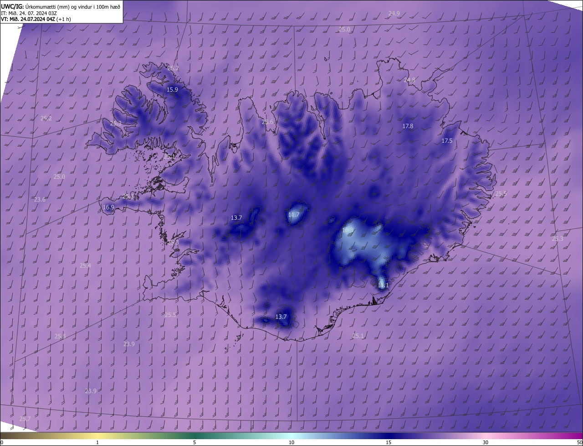Click the 25.6 value on the map
This screenshot has width=583, height=446.
[267, 122]
